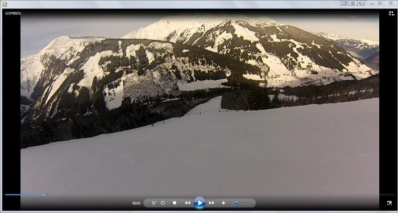The image size is (398, 213).
Task: Adjust the volume slider
Action: coord(241,203)
